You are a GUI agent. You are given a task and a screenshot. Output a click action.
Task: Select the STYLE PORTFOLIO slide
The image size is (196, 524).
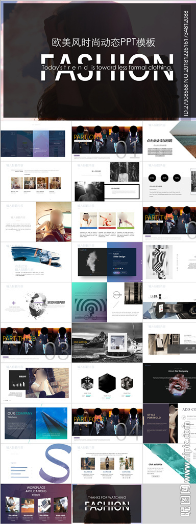(x=169, y=423)
